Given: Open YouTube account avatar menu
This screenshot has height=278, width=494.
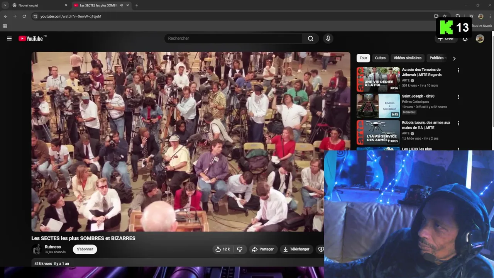Looking at the screenshot, I should [480, 39].
